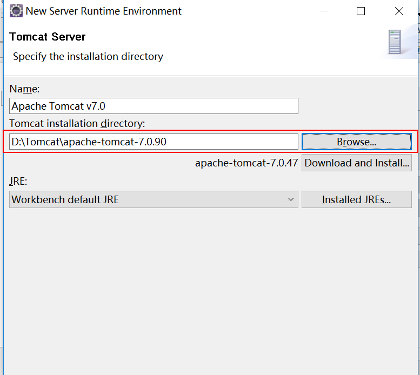Viewport: 420px width, 375px height.
Task: Maximize the New Server Runtime Environment dialog
Action: coord(361,11)
